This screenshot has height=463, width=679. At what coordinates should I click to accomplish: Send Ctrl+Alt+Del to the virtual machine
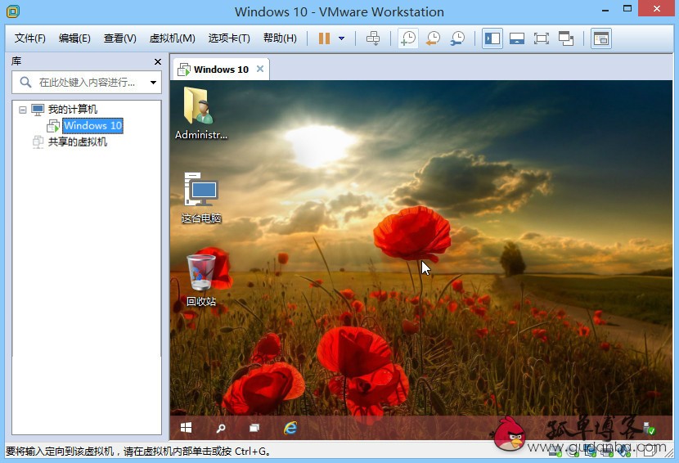pyautogui.click(x=373, y=38)
